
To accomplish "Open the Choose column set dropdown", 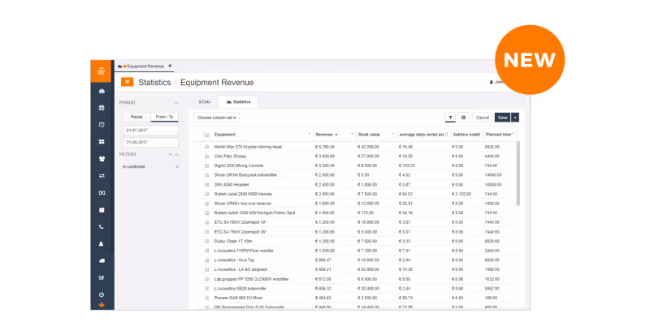I will click(x=216, y=118).
